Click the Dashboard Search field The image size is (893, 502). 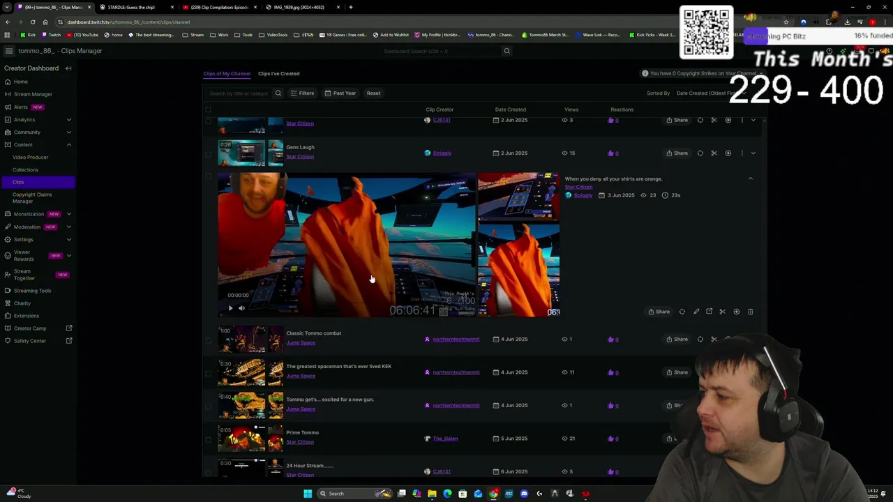(x=441, y=51)
